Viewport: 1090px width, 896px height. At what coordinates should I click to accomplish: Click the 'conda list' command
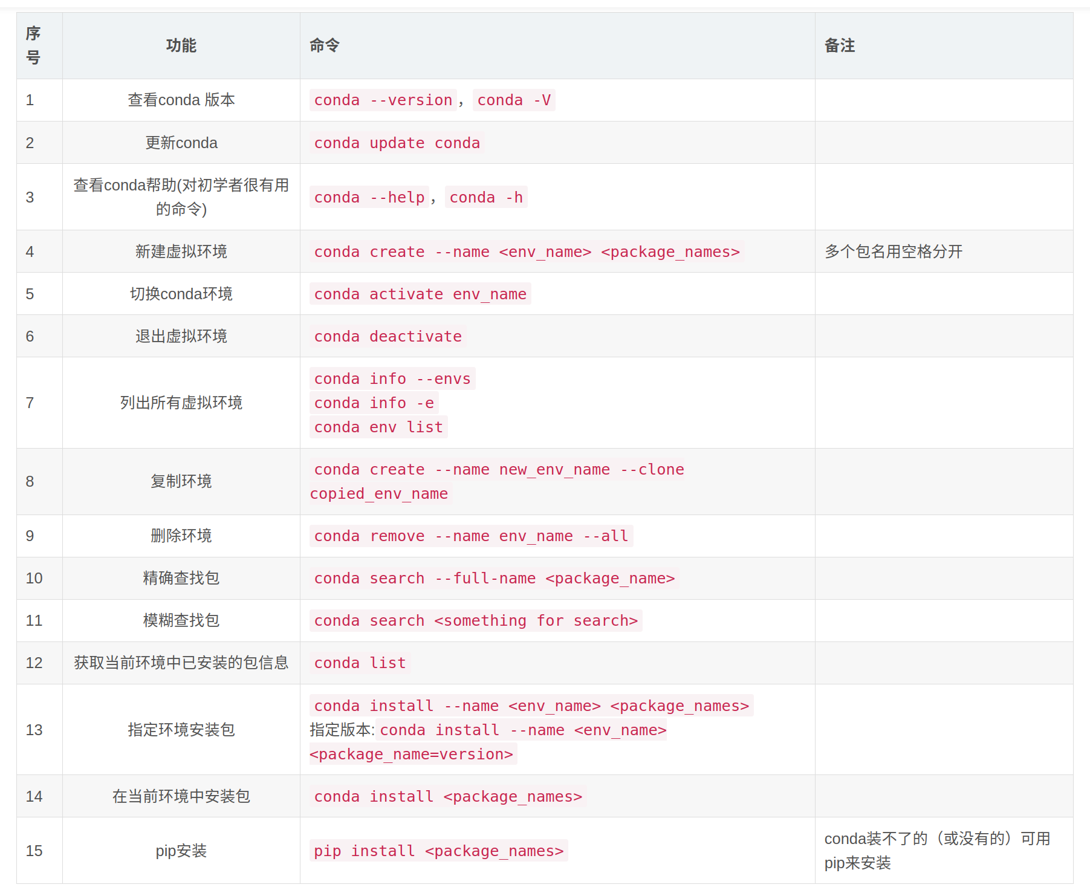tap(360, 663)
